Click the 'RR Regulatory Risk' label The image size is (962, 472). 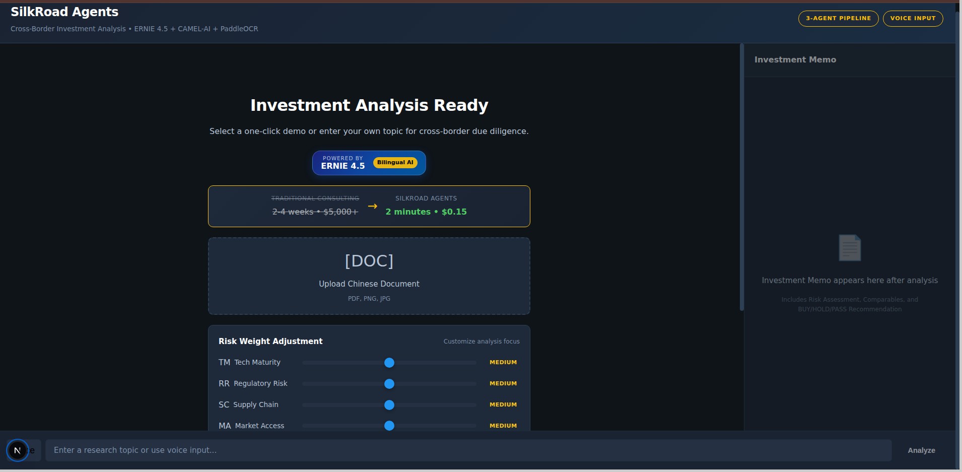click(x=253, y=383)
